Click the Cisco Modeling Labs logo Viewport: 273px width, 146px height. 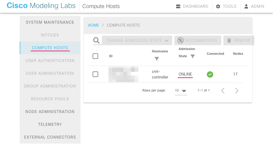pos(41,6)
